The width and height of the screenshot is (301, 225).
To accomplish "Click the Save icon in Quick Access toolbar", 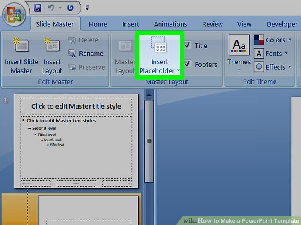I will coord(38,7).
